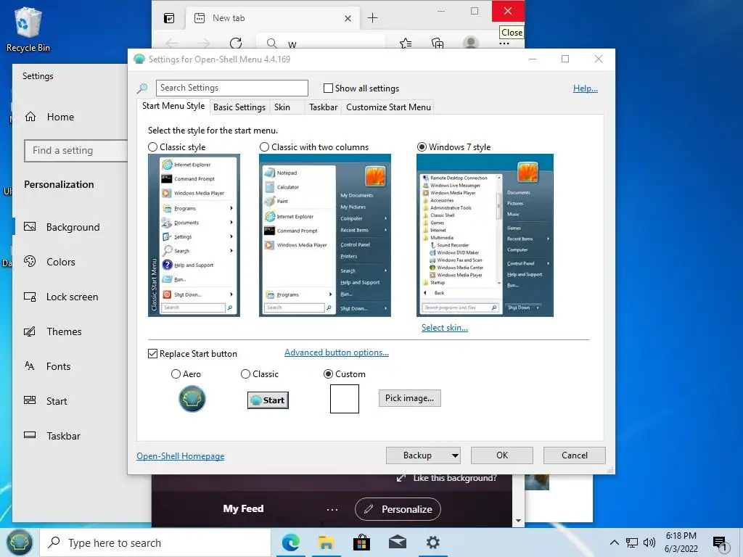Switch to the Skin tab
The image size is (743, 557).
(282, 107)
